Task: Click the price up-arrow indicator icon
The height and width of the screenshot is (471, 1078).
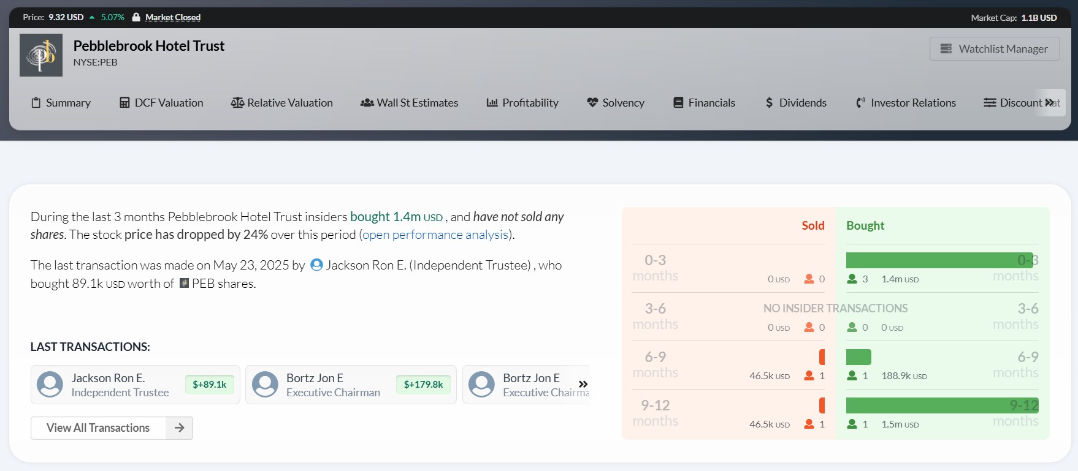Action: [92, 17]
